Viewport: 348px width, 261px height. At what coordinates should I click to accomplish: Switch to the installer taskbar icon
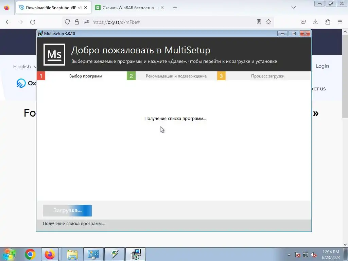click(136, 254)
